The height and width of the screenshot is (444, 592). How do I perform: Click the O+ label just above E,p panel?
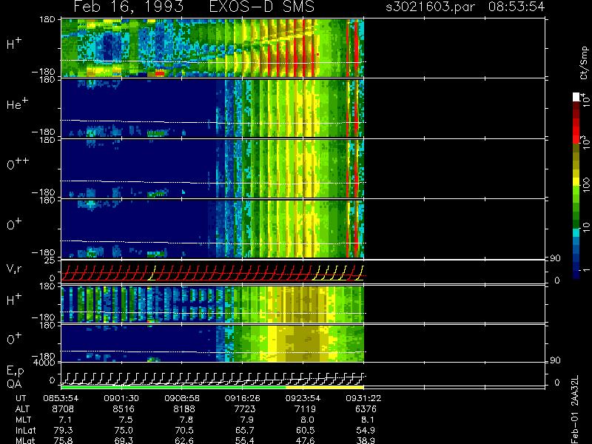click(14, 339)
